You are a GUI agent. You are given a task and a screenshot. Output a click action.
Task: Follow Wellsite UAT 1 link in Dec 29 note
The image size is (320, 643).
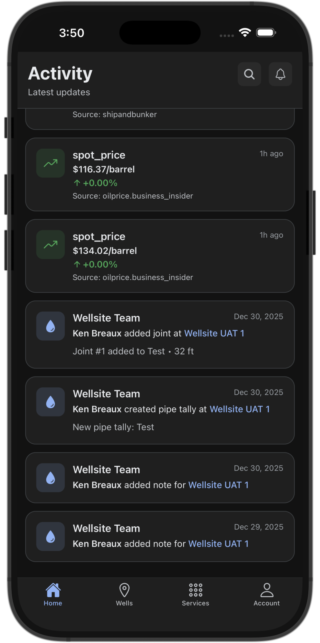[x=218, y=544]
